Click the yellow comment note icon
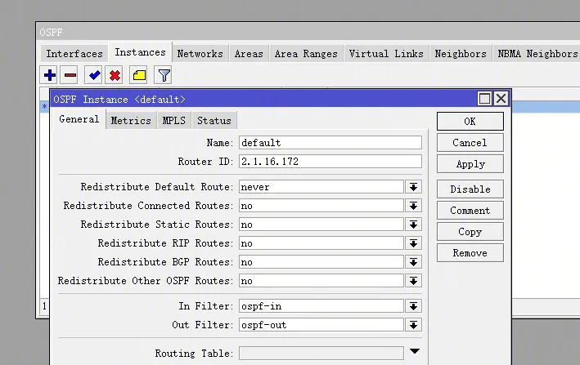 tap(139, 75)
